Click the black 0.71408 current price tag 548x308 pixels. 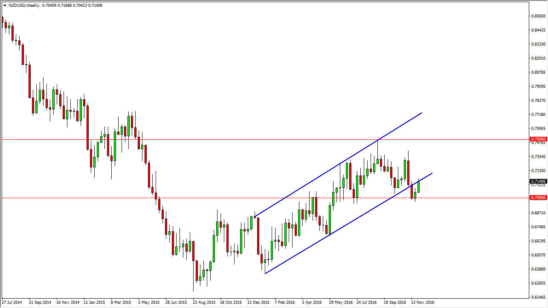[538, 181]
